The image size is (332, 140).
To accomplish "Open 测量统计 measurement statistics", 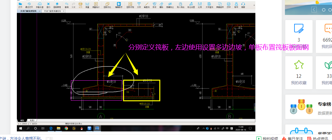I will [96, 5].
